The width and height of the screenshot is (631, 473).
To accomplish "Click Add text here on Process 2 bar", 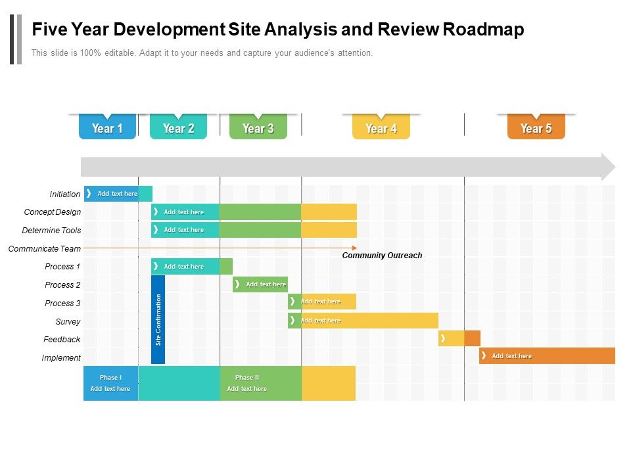I will click(266, 284).
